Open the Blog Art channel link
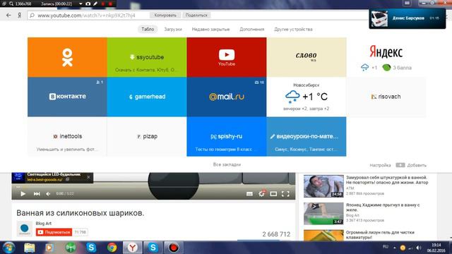The width and height of the screenshot is (452, 254). [x=43, y=223]
